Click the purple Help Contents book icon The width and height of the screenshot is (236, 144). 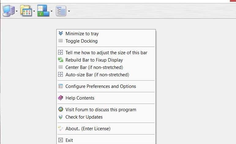point(61,98)
